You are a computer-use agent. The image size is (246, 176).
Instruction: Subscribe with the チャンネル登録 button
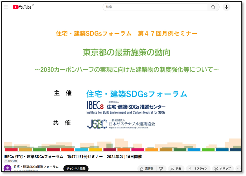point(76,169)
